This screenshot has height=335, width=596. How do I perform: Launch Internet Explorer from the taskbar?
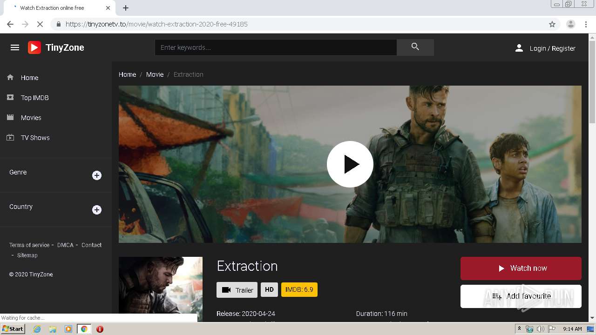(x=37, y=329)
